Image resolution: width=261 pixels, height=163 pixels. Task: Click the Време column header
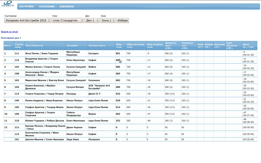[x=248, y=46]
